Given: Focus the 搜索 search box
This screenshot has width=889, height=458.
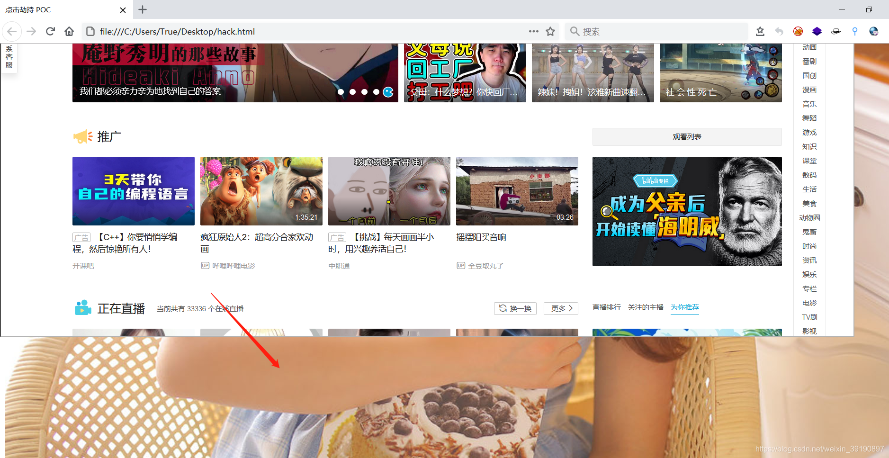Looking at the screenshot, I should pos(656,31).
